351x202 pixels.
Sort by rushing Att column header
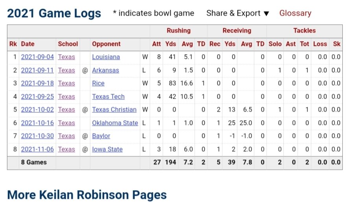coord(156,44)
